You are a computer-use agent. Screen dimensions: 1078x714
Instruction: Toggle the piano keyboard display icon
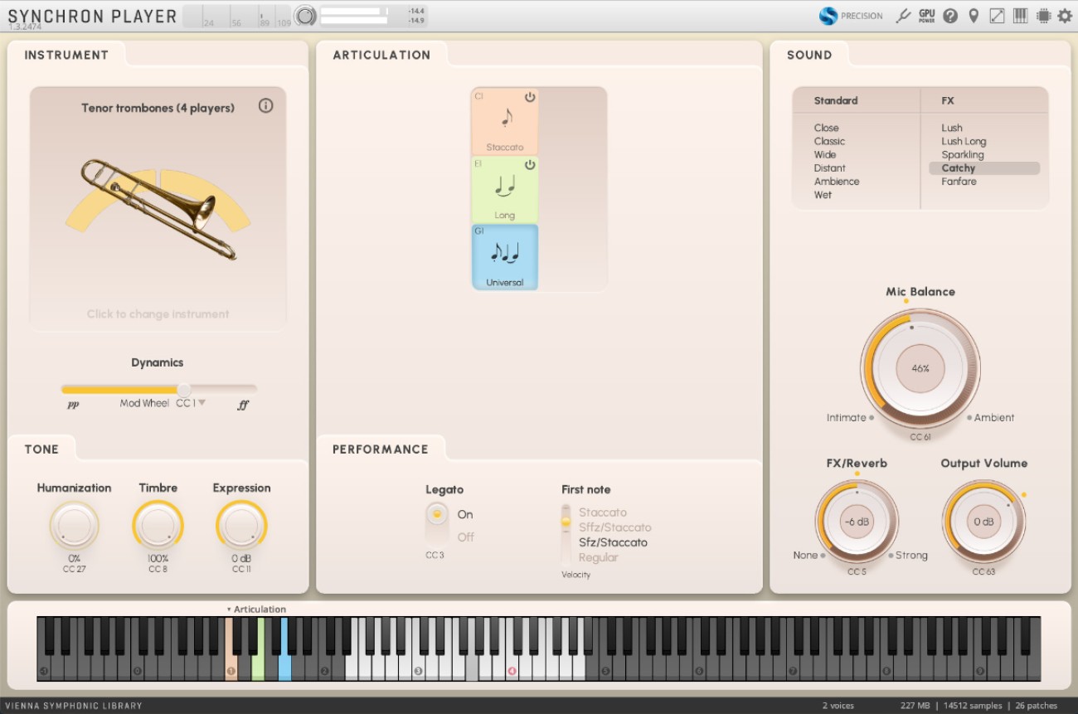click(x=1019, y=16)
